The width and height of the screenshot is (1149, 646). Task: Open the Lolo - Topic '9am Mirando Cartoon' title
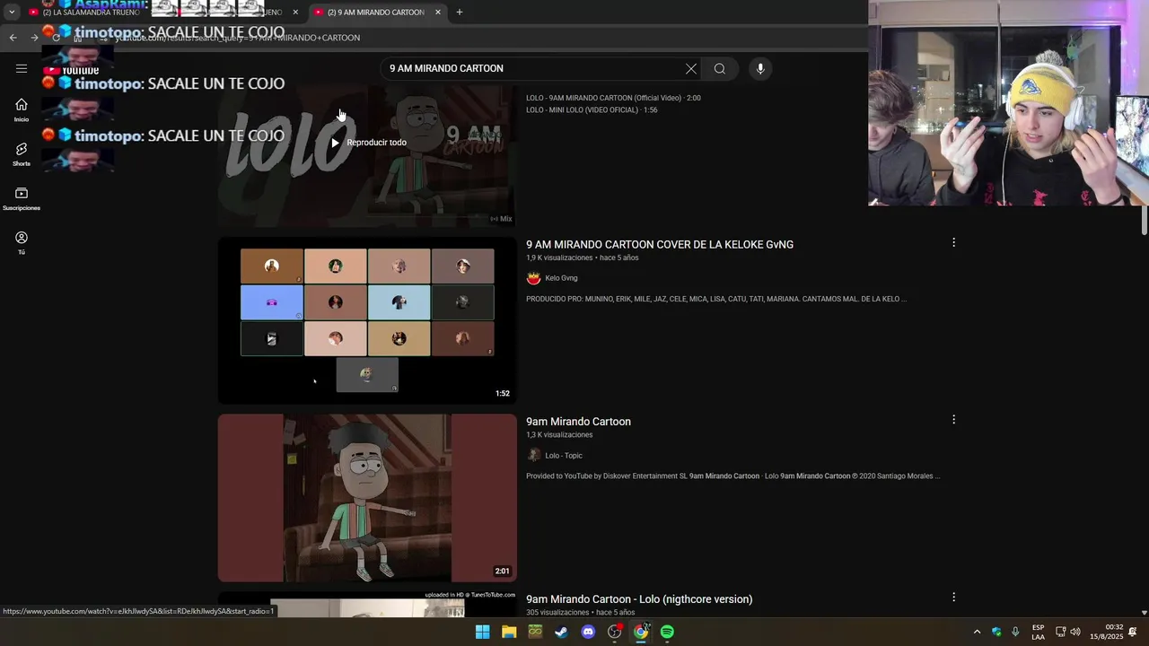tap(578, 422)
